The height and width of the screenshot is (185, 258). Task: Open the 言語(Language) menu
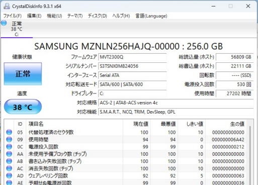(x=151, y=16)
